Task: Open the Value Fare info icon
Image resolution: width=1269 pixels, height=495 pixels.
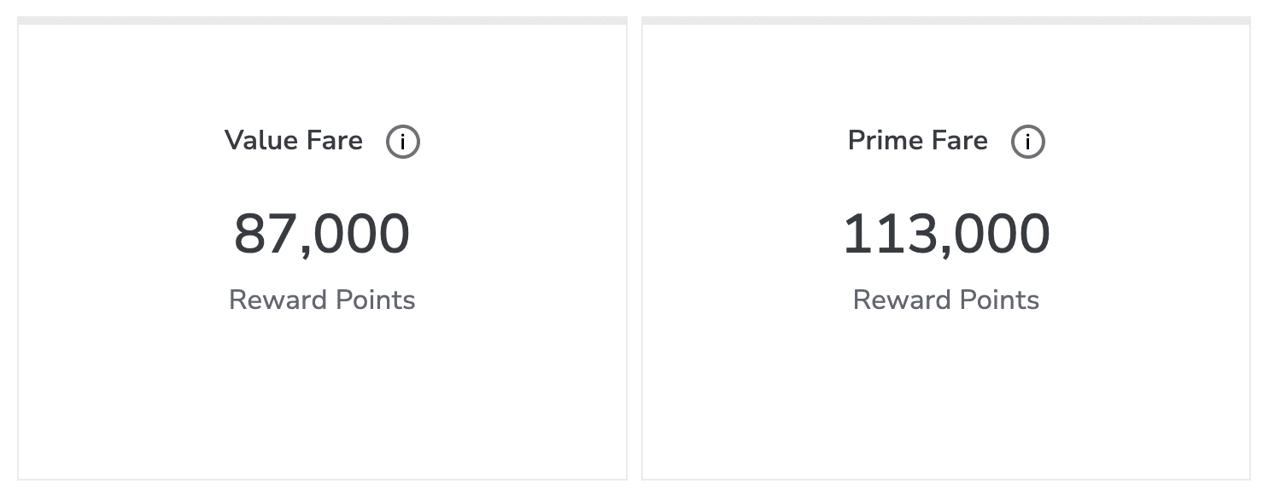Action: click(402, 143)
